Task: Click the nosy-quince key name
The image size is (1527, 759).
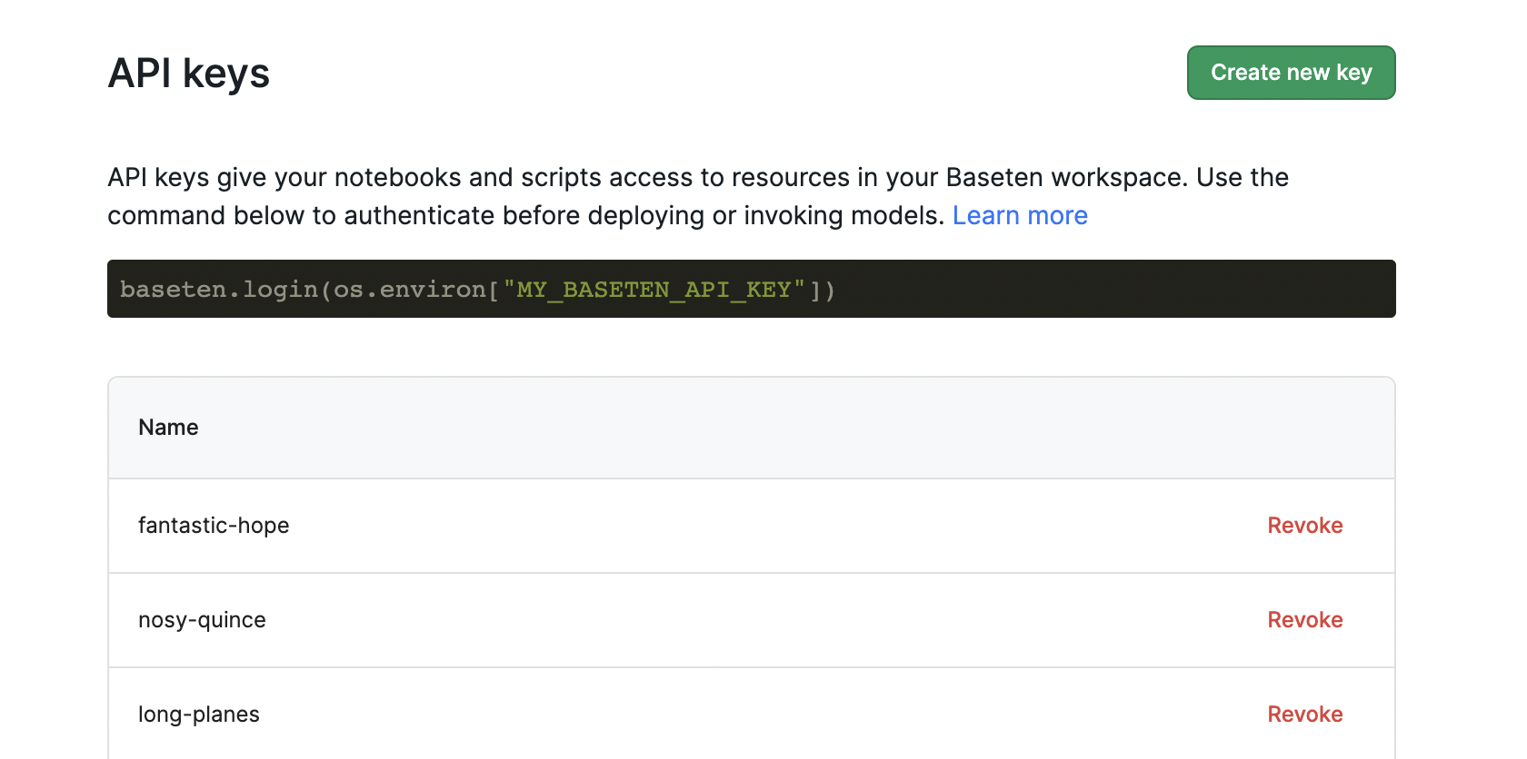Action: [x=202, y=620]
